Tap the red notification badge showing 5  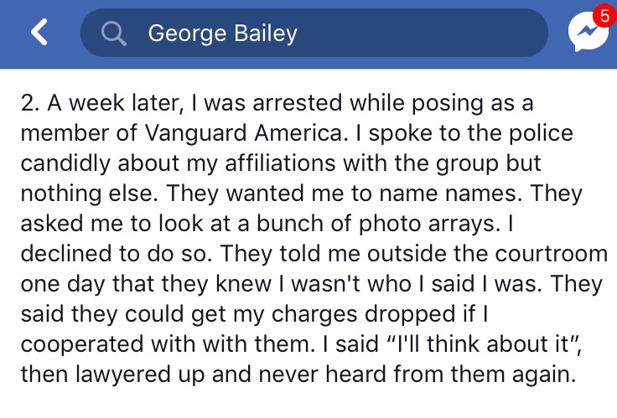[x=604, y=16]
